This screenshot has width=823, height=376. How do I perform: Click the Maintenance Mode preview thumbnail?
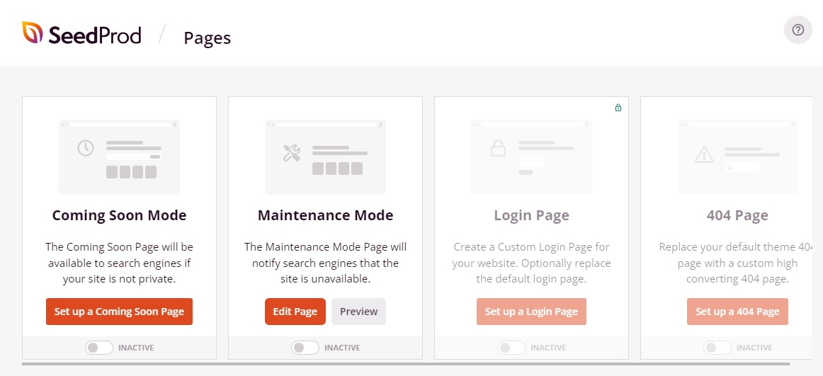[x=325, y=156]
